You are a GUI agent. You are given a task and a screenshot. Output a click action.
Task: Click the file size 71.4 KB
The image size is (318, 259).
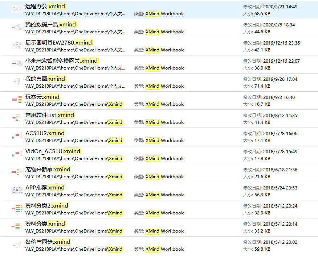click(x=262, y=86)
